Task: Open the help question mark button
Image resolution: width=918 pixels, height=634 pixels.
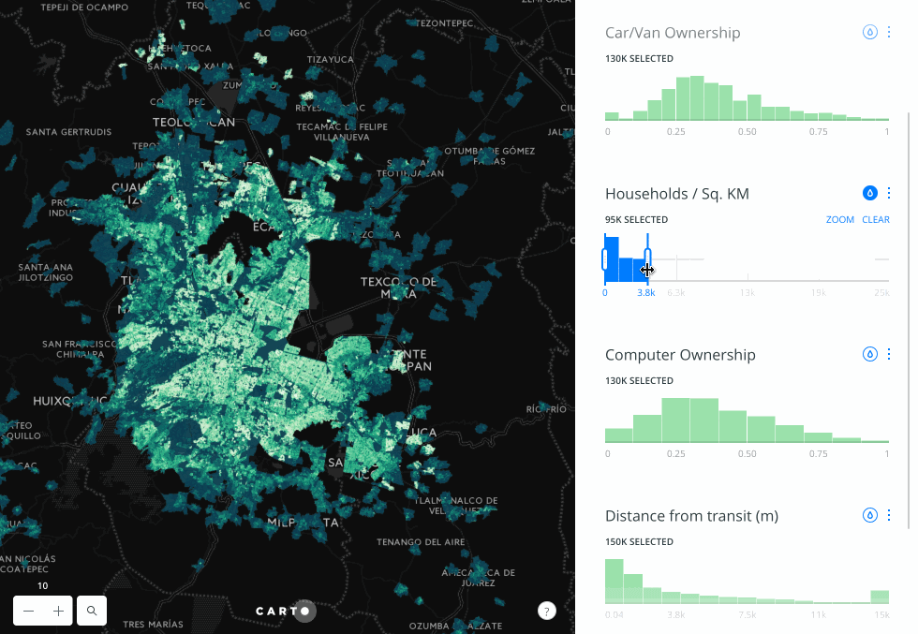Action: pyautogui.click(x=547, y=611)
